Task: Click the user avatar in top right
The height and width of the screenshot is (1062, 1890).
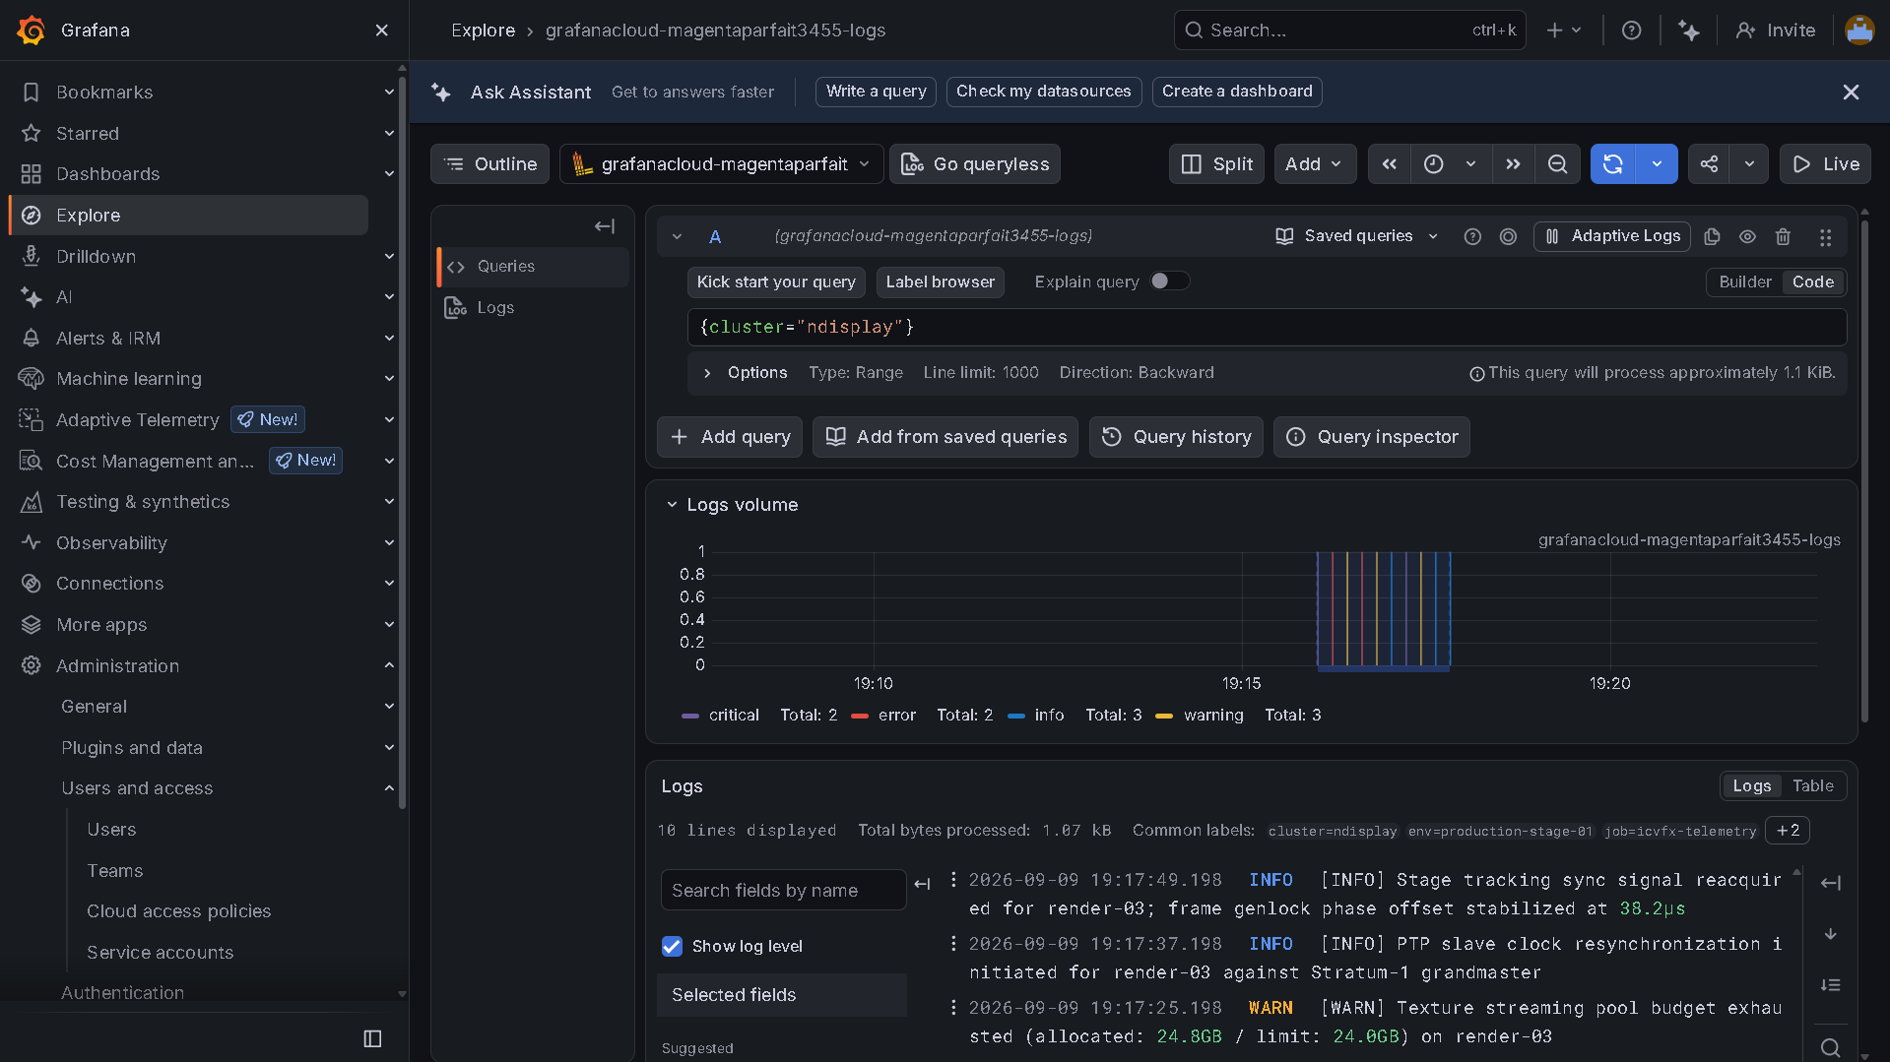Action: point(1859,31)
